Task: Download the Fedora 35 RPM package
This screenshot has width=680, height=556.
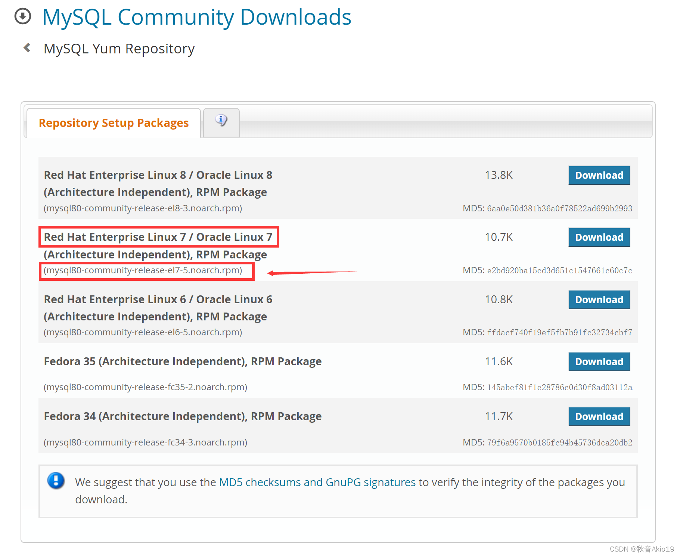Action: (x=599, y=361)
